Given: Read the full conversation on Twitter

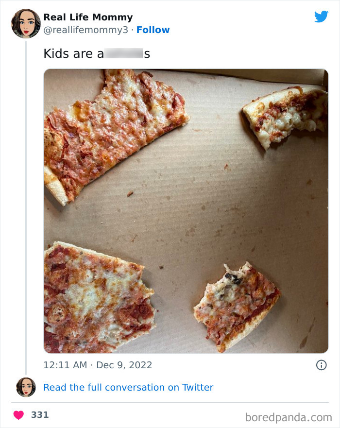Looking at the screenshot, I should [128, 387].
